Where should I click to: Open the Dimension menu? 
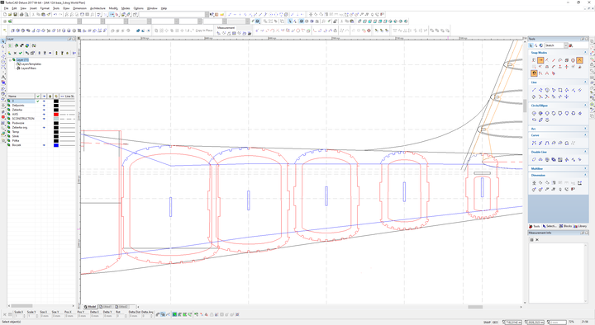tap(79, 8)
